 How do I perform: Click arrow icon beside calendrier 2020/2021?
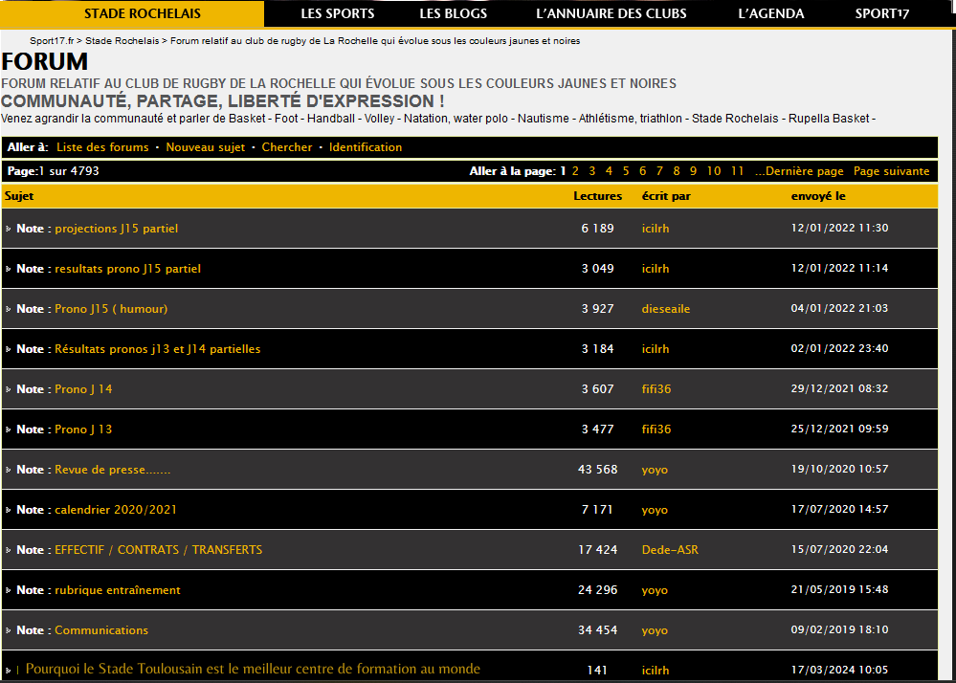[x=9, y=511]
